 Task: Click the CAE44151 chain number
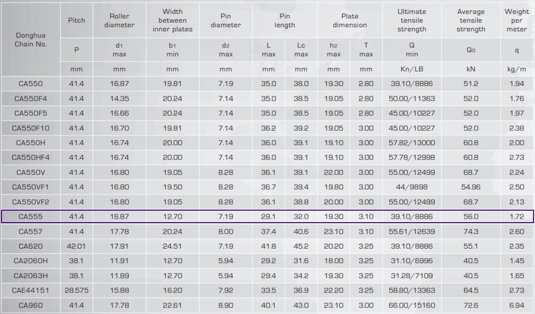tap(30, 291)
